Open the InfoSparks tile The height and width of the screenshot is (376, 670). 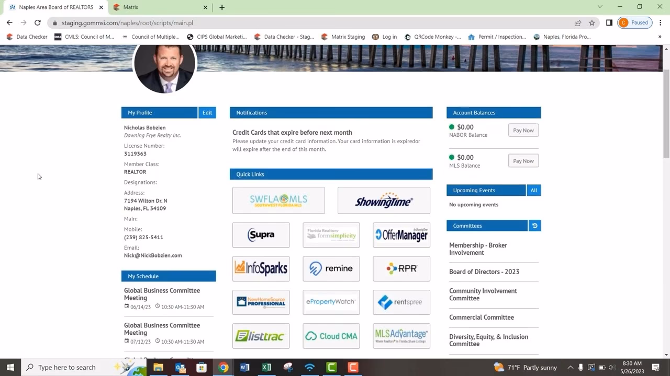[x=261, y=268]
